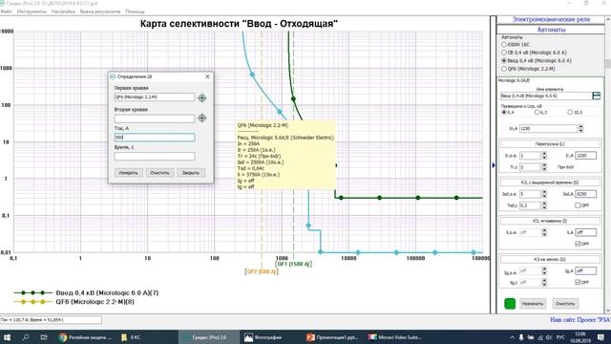
Task: Open Автоматы section header
Action: [x=551, y=30]
